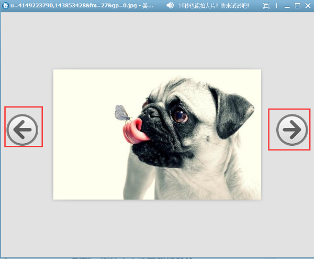
Task: Minimize the image viewer window
Action: point(287,6)
